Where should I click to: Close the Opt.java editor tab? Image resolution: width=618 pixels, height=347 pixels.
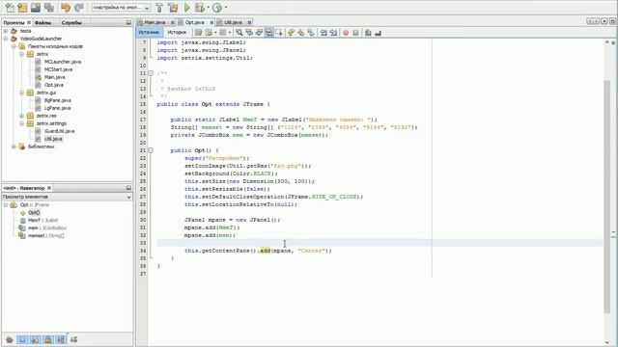(x=211, y=22)
